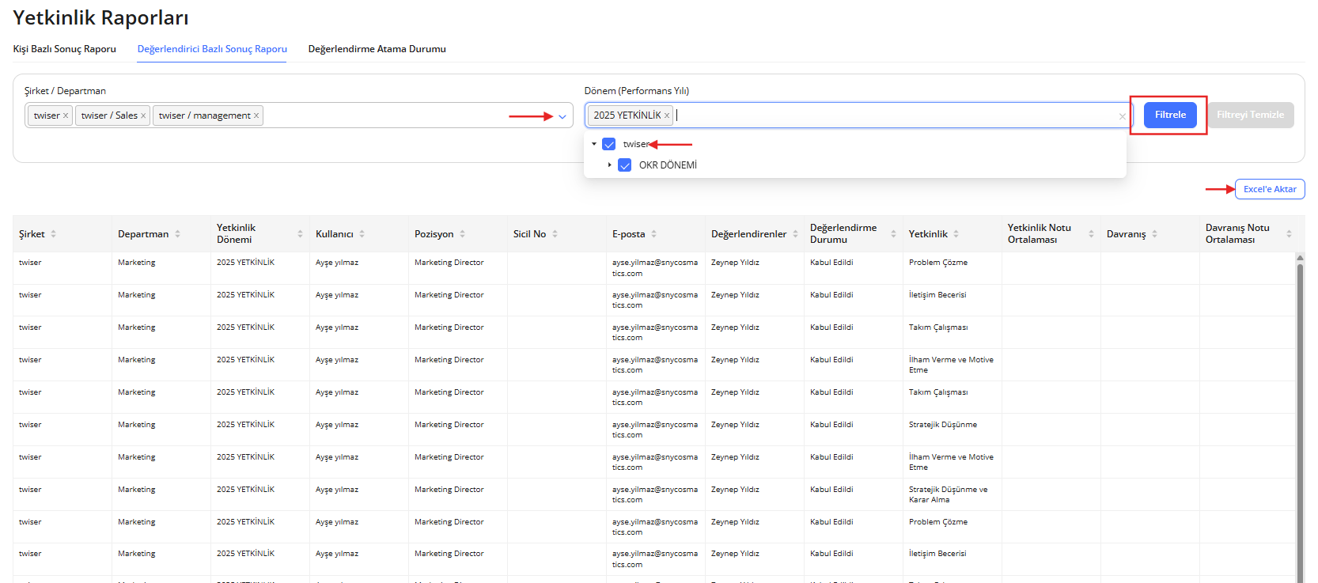
Task: Export the table with Excel'e Aktar
Action: pos(1270,189)
